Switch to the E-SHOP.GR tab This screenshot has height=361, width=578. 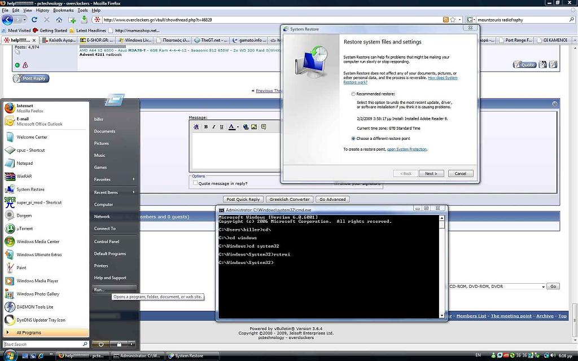point(97,40)
